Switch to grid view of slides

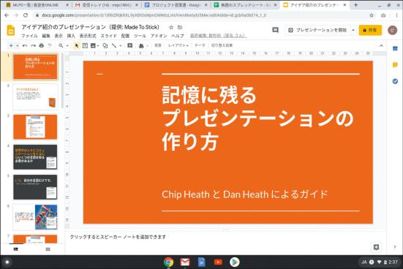pos(48,249)
